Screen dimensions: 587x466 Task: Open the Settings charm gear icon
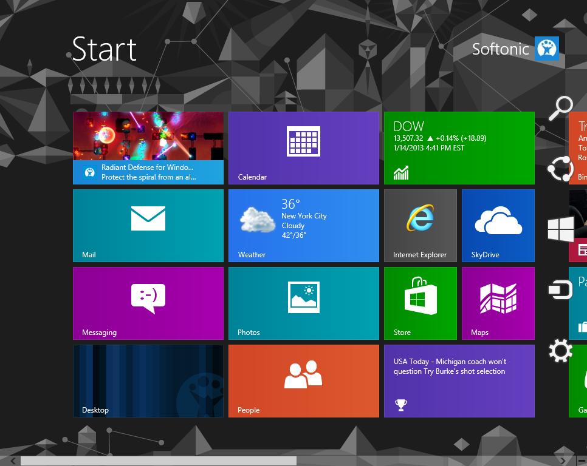(x=560, y=350)
